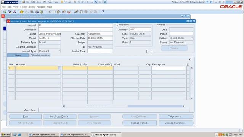244x137 pixels.
Task: Click the line 1 Account field
Action: point(37,68)
